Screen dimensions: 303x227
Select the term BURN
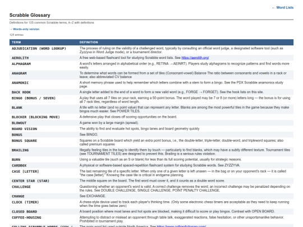(x=16, y=160)
